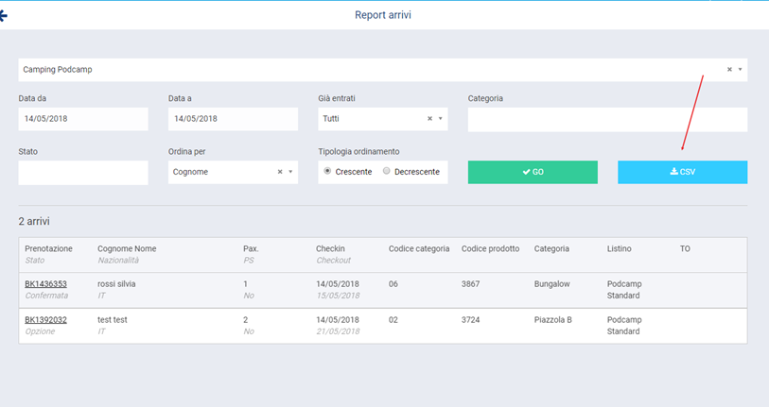The image size is (769, 407).
Task: Click the Data a date field
Action: coord(233,119)
